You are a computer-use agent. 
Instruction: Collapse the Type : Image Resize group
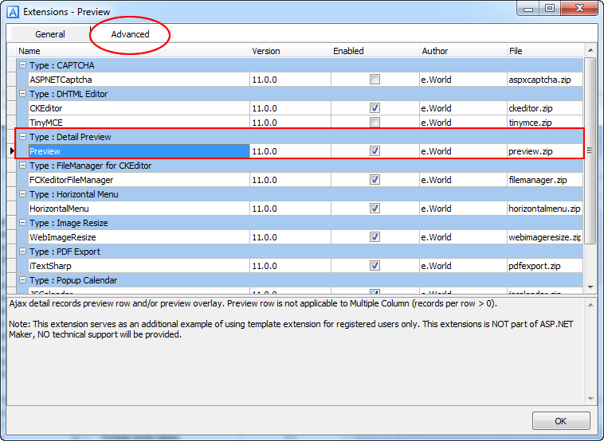coord(23,223)
